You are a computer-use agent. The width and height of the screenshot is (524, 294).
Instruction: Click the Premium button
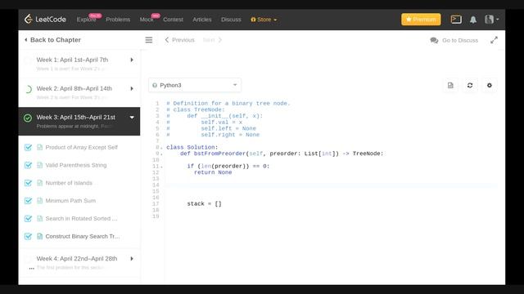tap(421, 20)
